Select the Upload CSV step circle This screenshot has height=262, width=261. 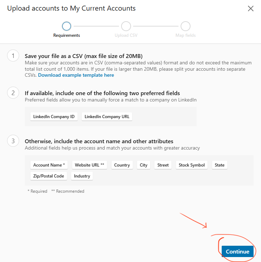[x=126, y=26]
